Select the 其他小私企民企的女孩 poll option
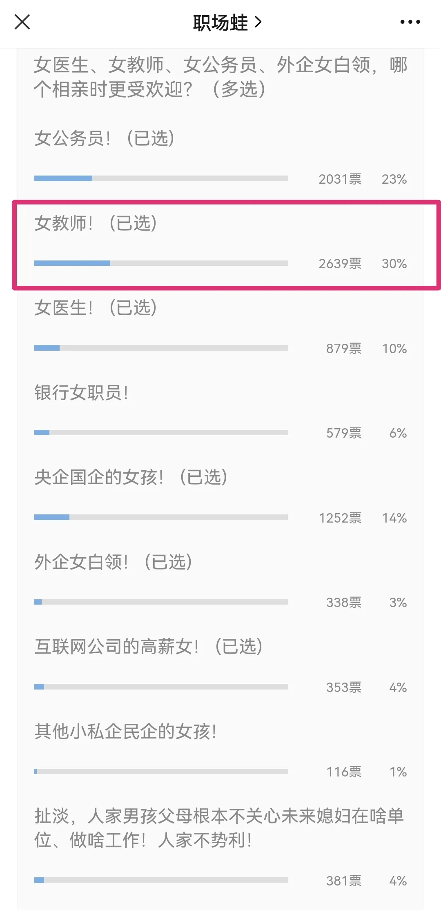 (x=125, y=732)
